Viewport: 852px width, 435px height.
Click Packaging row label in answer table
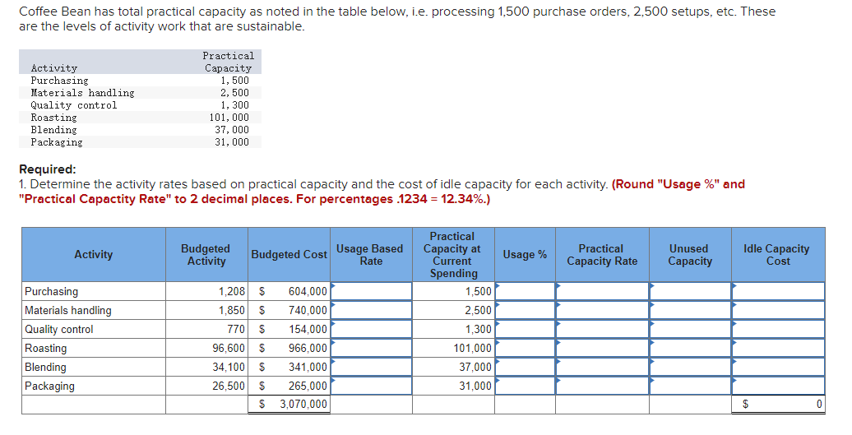point(49,386)
